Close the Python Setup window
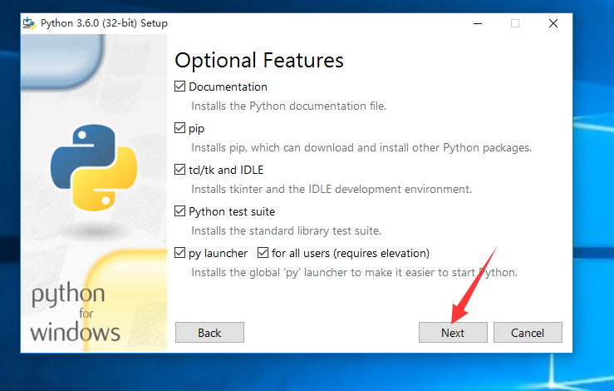The height and width of the screenshot is (391, 614). tap(553, 23)
